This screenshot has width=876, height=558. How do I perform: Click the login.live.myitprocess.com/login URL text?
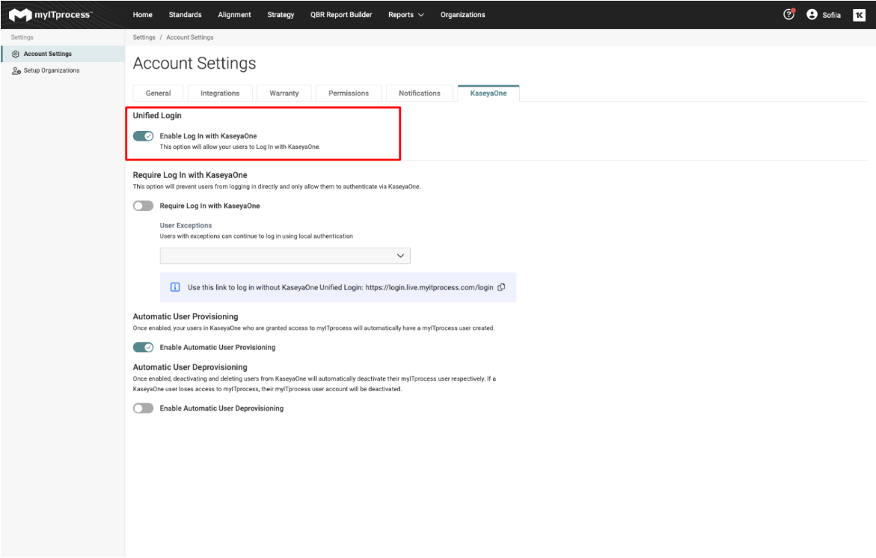[429, 287]
